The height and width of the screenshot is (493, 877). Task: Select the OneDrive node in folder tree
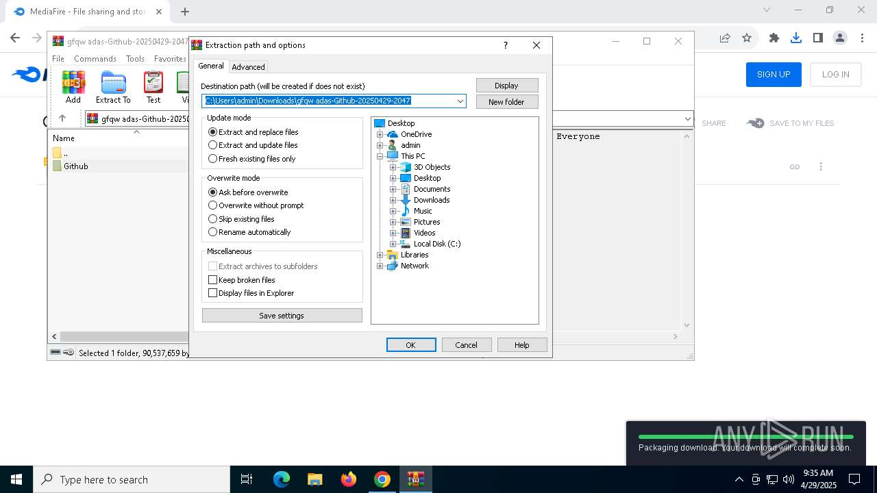point(416,134)
